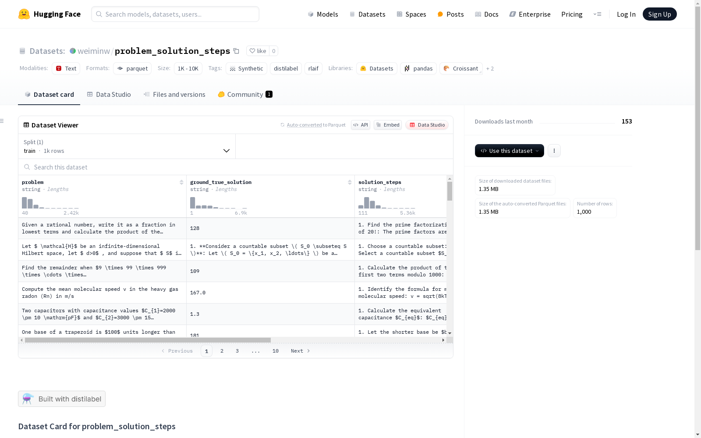Select the distilabel tag
Viewport: 701px width, 438px height.
(x=286, y=68)
